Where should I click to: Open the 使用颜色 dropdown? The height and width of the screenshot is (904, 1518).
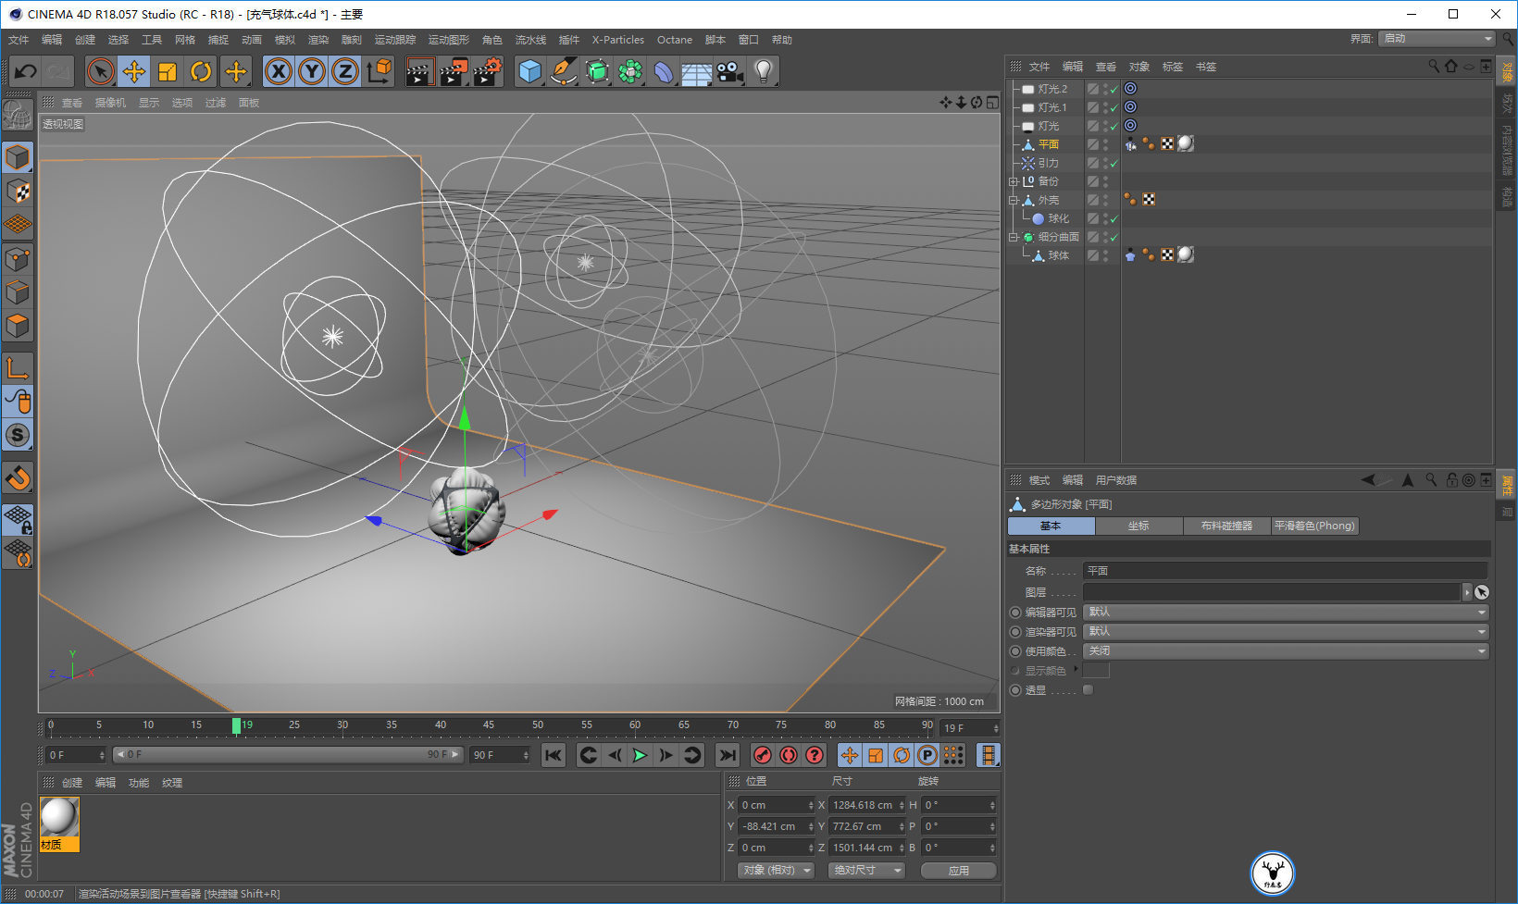click(x=1285, y=650)
